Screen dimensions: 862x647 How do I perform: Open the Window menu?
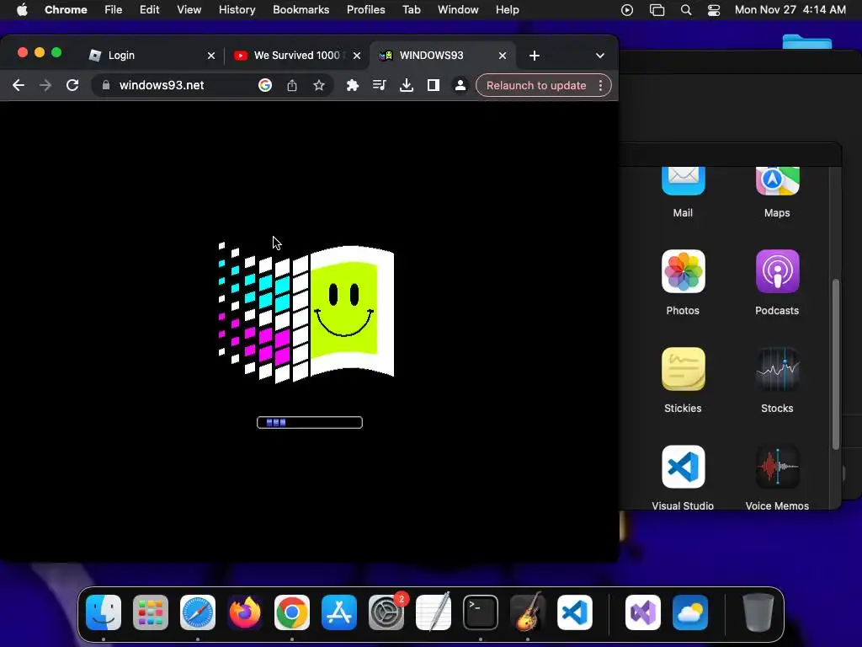tap(458, 9)
